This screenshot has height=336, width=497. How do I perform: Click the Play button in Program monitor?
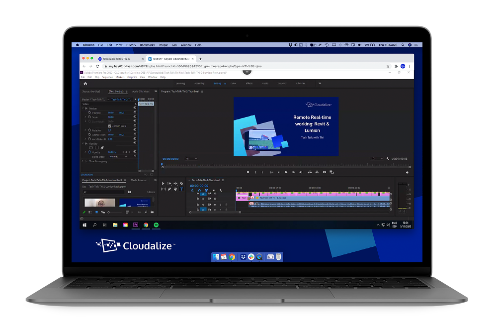point(286,172)
